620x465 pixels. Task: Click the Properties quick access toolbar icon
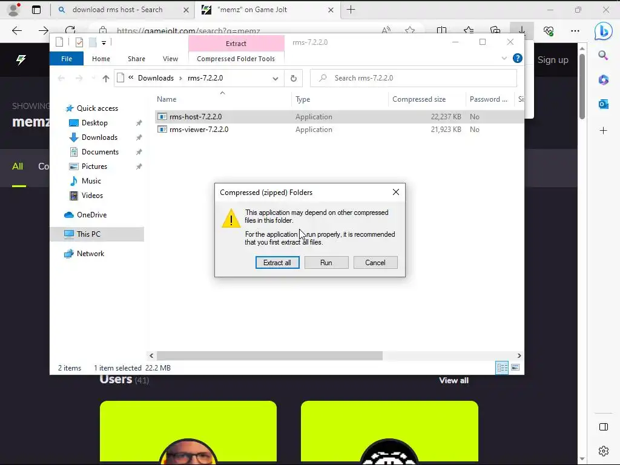coord(79,42)
